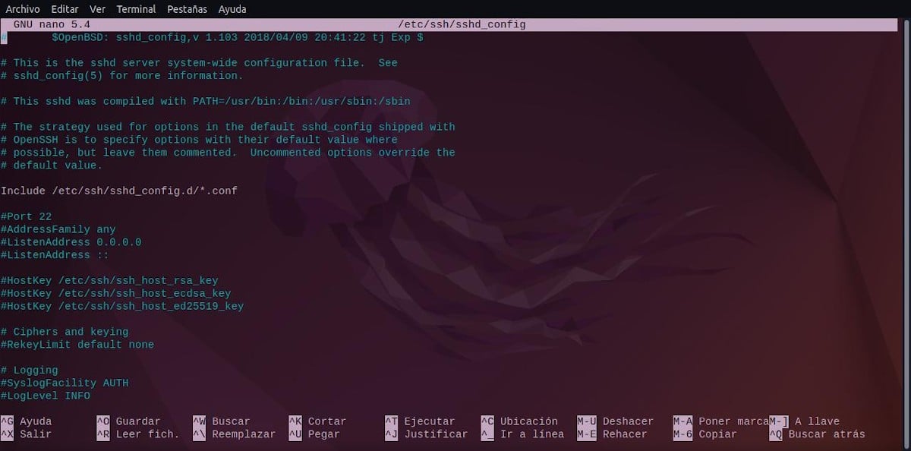Click the Pegar shortcut to paste
Viewport: 911px width, 451px height.
[x=322, y=434]
